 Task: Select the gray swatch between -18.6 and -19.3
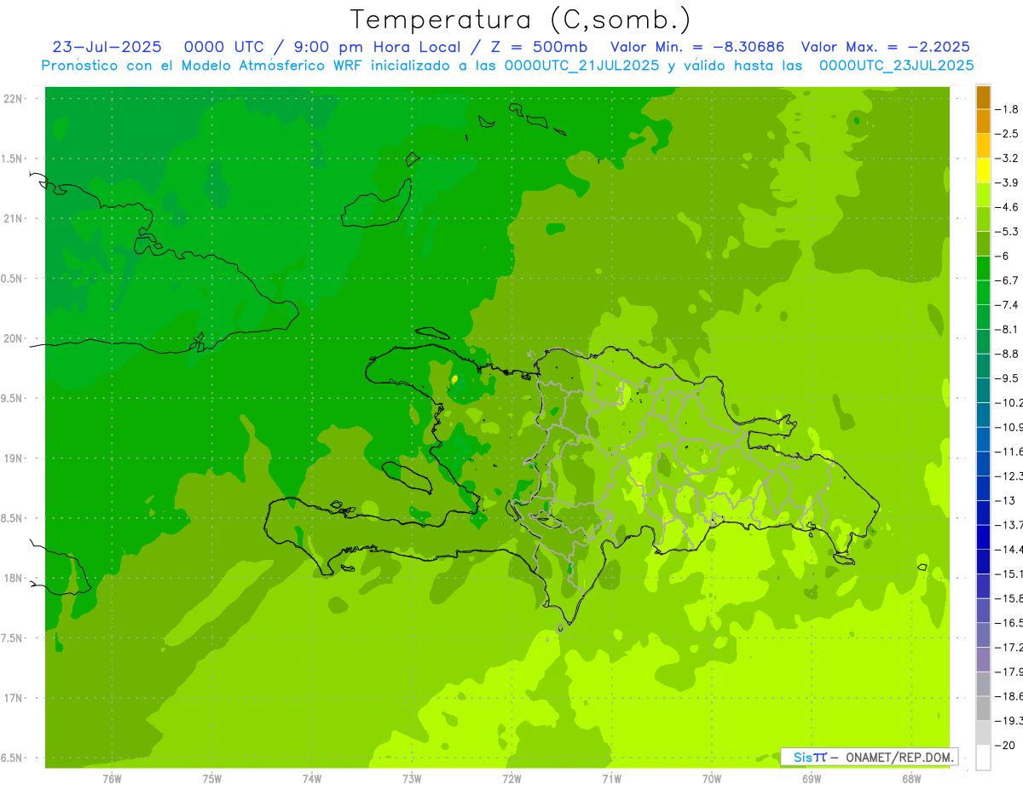point(983,708)
